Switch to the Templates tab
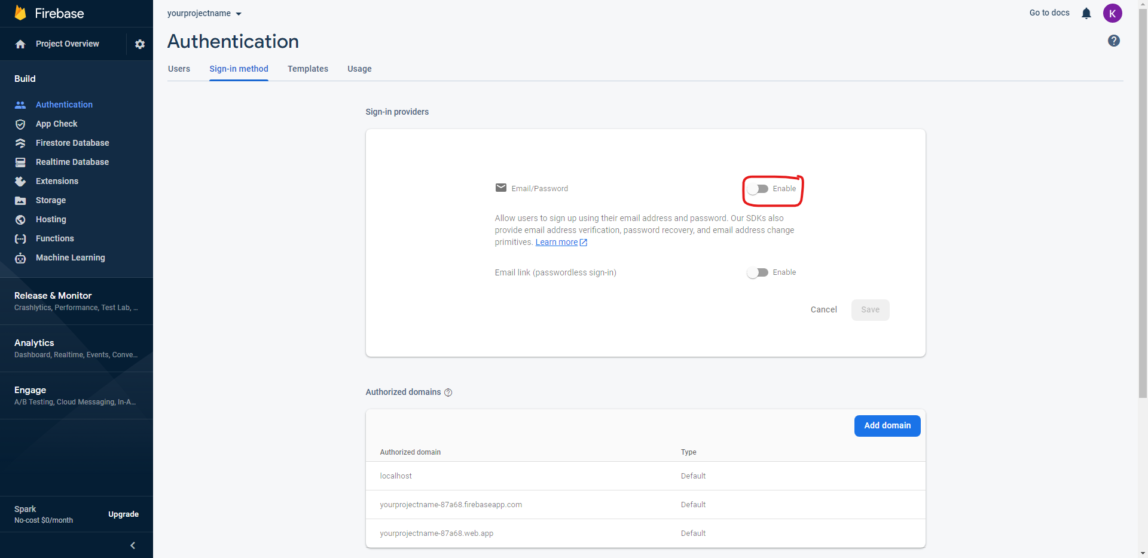 point(307,69)
